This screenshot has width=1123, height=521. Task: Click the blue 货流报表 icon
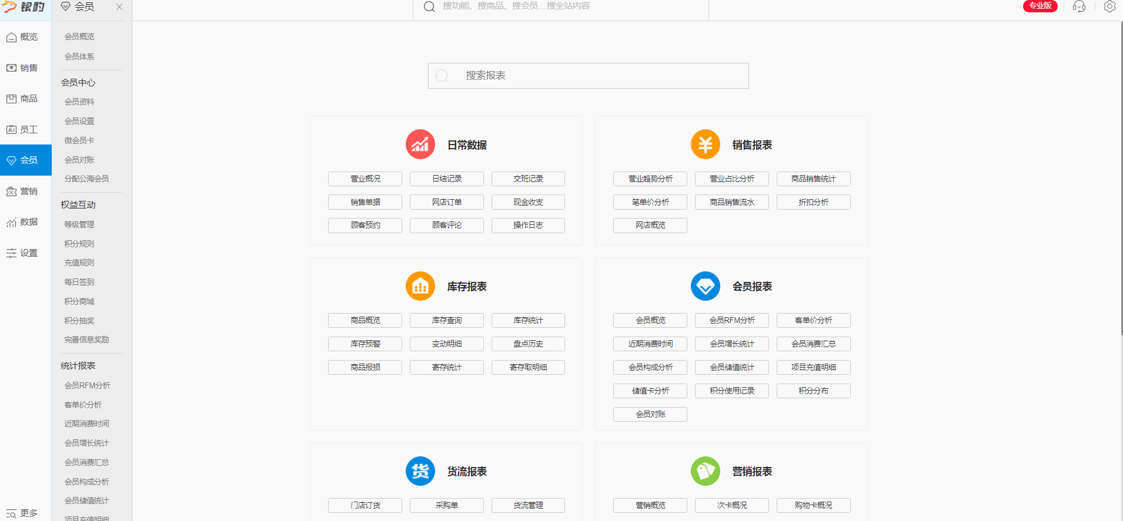[420, 471]
